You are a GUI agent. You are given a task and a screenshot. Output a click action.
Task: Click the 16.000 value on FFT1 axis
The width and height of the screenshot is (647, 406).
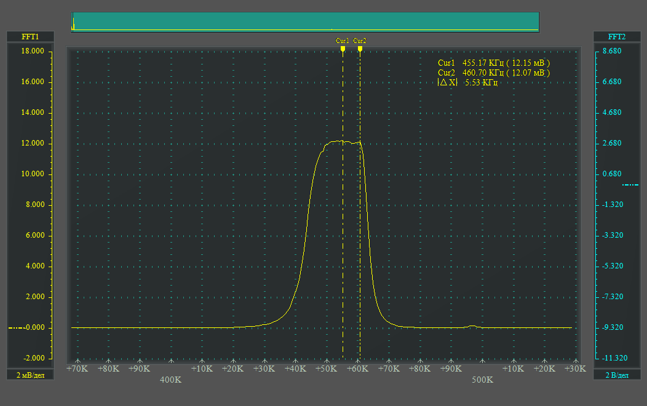[x=33, y=82]
